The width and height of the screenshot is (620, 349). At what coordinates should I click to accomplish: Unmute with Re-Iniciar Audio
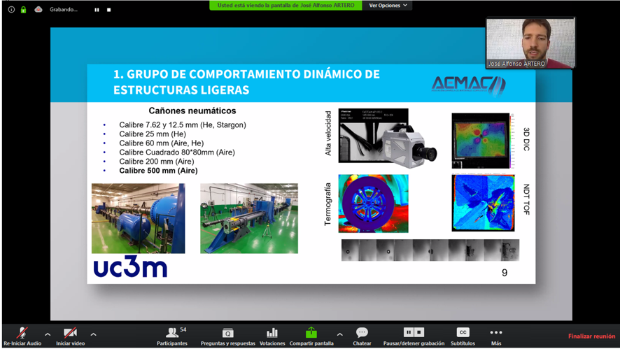point(22,336)
